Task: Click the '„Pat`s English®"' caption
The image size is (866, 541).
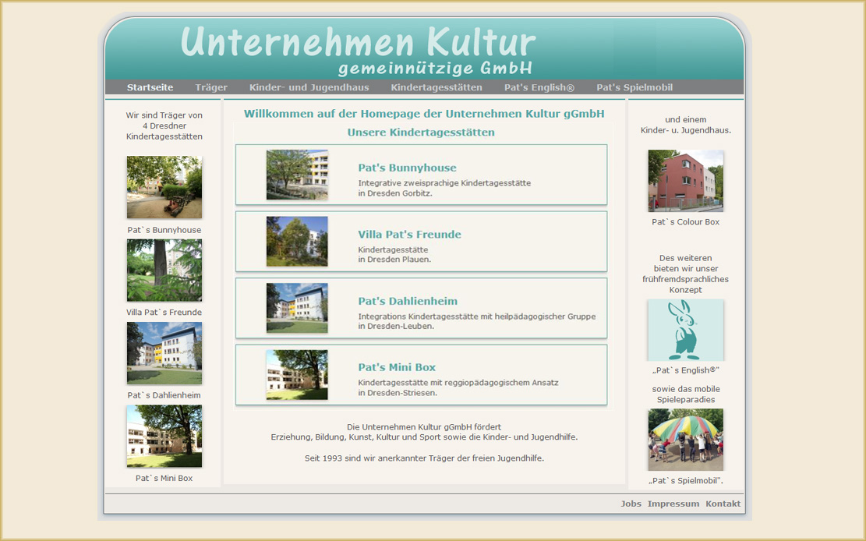Action: pyautogui.click(x=685, y=370)
